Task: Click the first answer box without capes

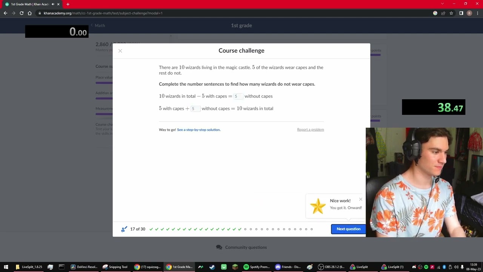Action: [238, 96]
